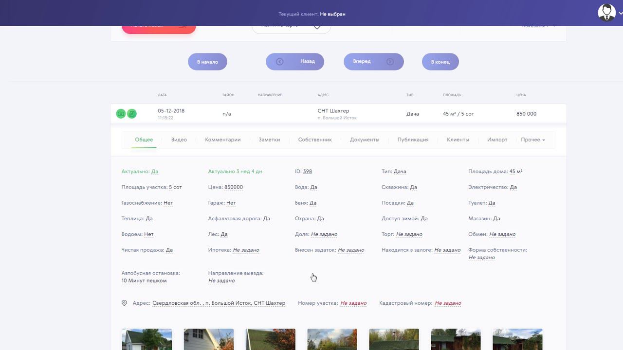The height and width of the screenshot is (350, 623).
Task: Click the Охрана value Да
Action: [x=321, y=219]
